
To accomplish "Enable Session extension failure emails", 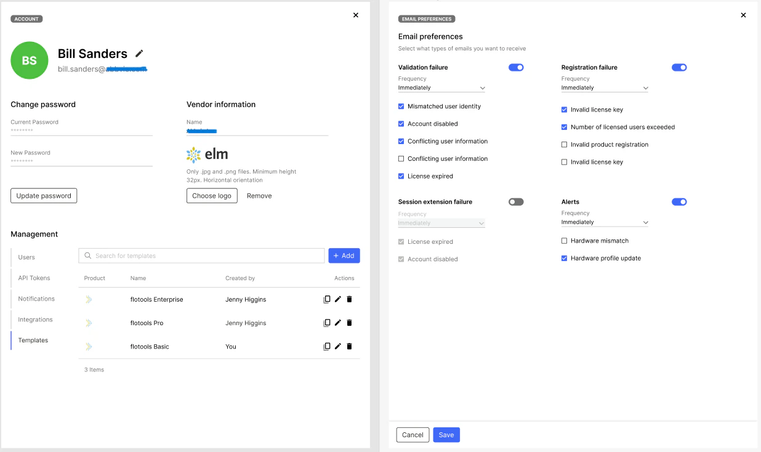I will tap(515, 201).
